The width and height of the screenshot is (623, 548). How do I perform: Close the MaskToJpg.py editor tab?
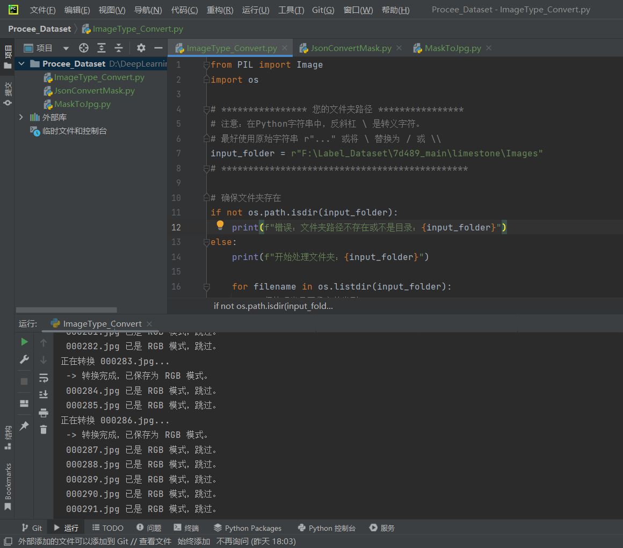click(x=489, y=48)
